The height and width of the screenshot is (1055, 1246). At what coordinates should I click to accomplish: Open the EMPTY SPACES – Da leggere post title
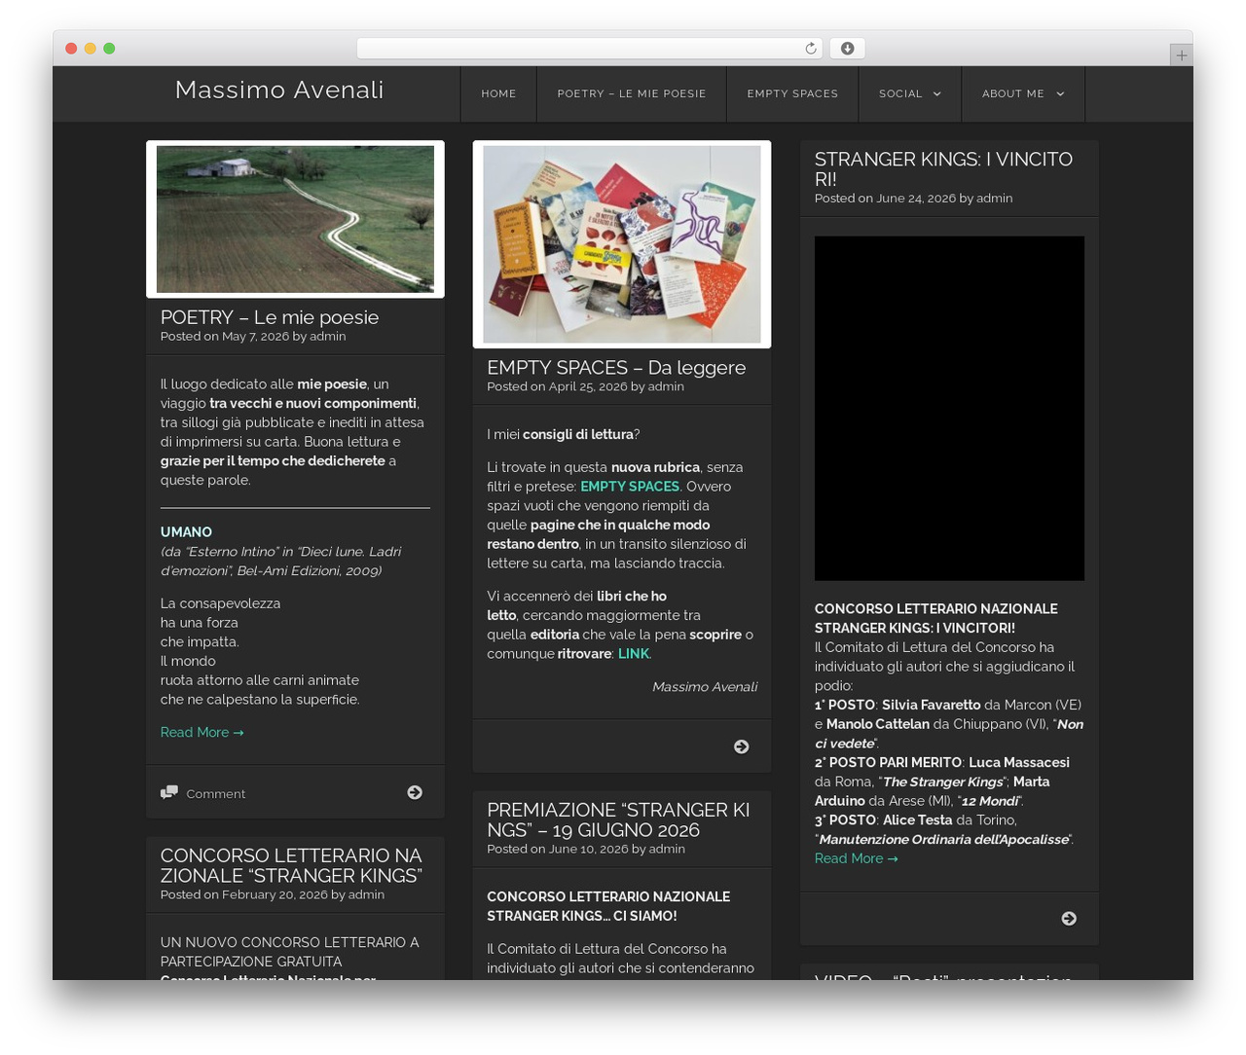[616, 368]
